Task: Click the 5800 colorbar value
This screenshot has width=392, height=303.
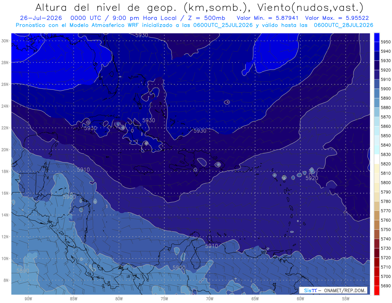Action: pyautogui.click(x=386, y=182)
